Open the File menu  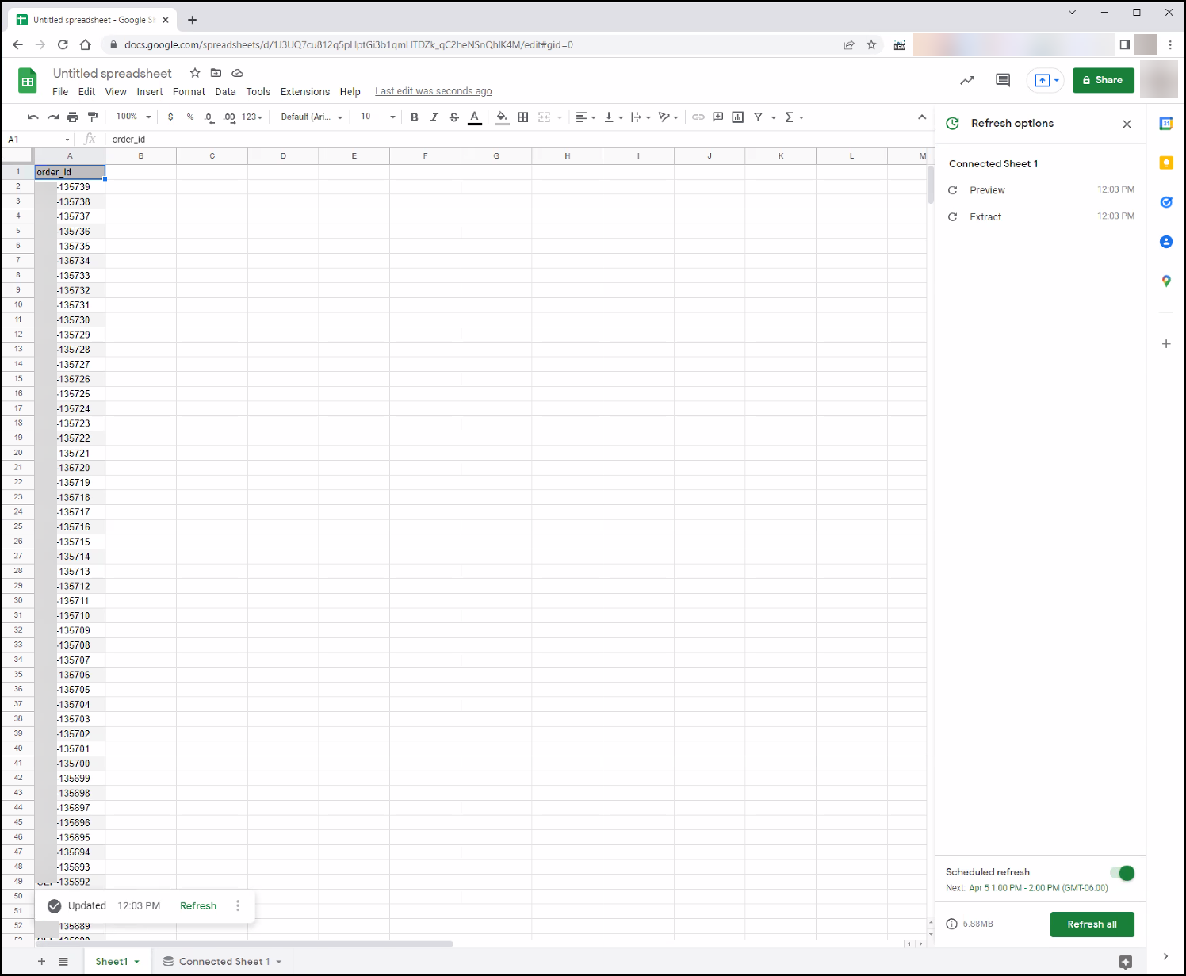point(60,92)
